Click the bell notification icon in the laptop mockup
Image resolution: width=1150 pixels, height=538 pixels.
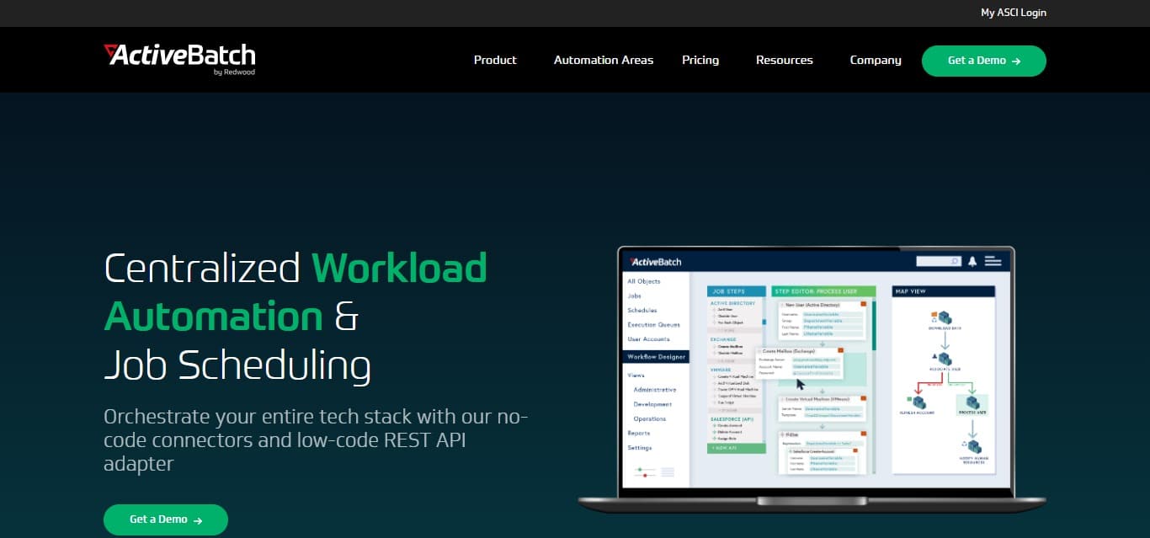point(972,261)
